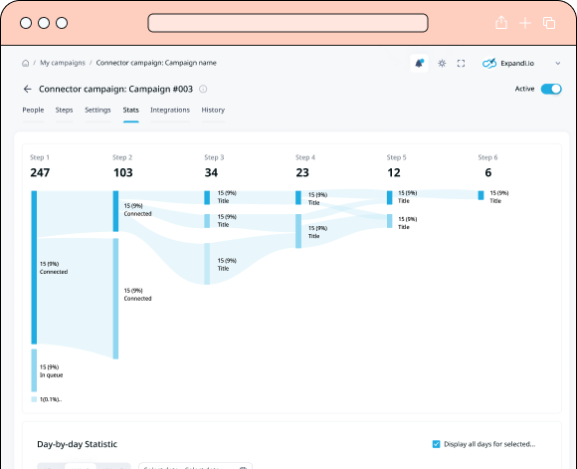Open a new browser tab with plus icon
The height and width of the screenshot is (469, 577).
tap(525, 23)
